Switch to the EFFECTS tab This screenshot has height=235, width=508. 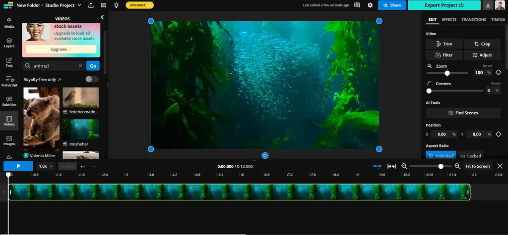click(449, 19)
